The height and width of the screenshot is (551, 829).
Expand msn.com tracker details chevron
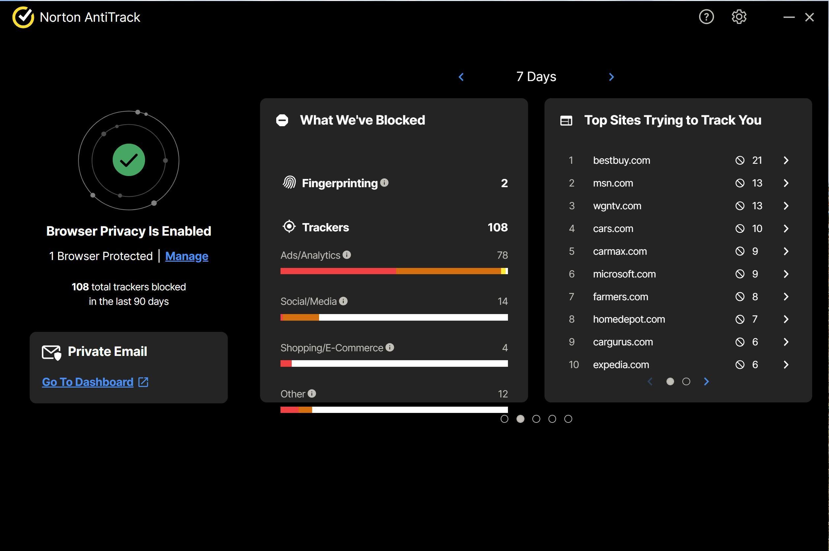click(786, 183)
